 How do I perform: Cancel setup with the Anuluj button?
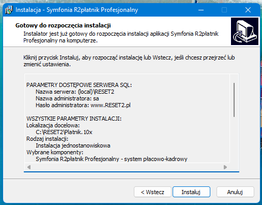[235, 192]
